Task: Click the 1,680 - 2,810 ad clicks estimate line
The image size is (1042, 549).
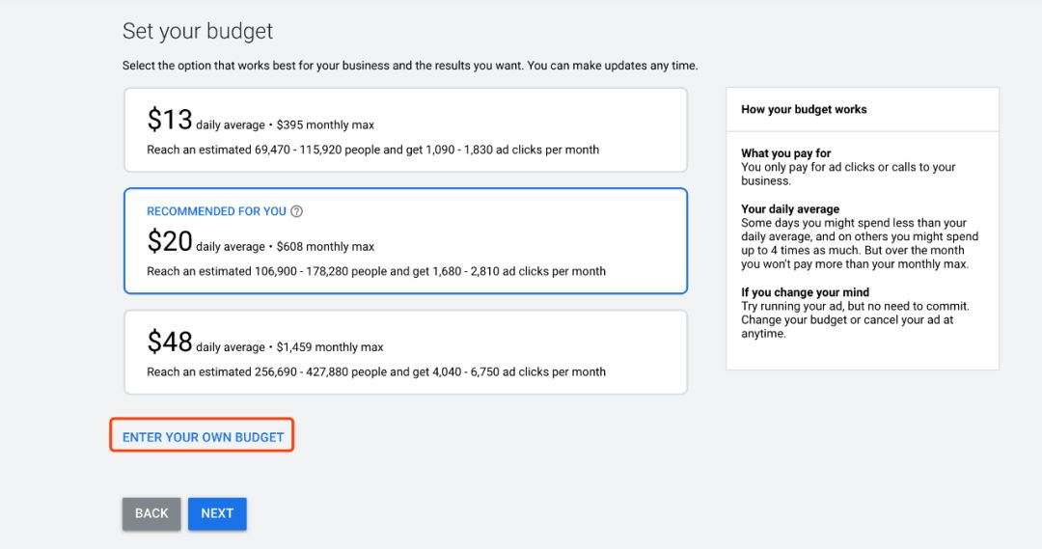Action: click(376, 271)
